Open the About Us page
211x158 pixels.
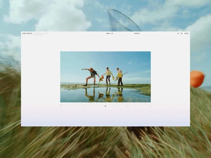[109, 33]
